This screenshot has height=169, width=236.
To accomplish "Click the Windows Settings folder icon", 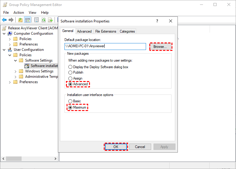I will 21,71.
